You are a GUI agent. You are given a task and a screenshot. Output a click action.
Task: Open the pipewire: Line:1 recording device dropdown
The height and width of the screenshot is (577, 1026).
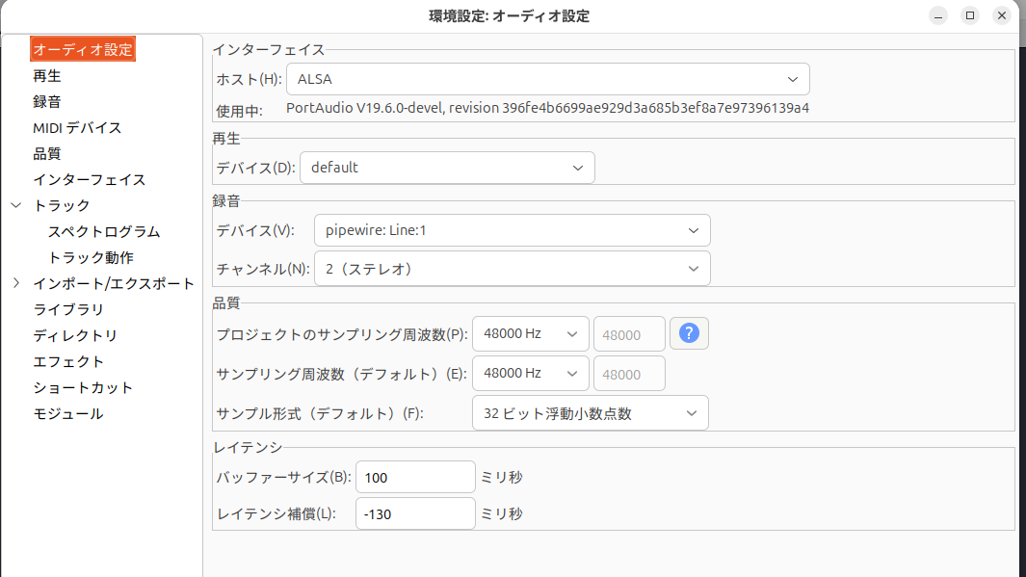coord(512,230)
